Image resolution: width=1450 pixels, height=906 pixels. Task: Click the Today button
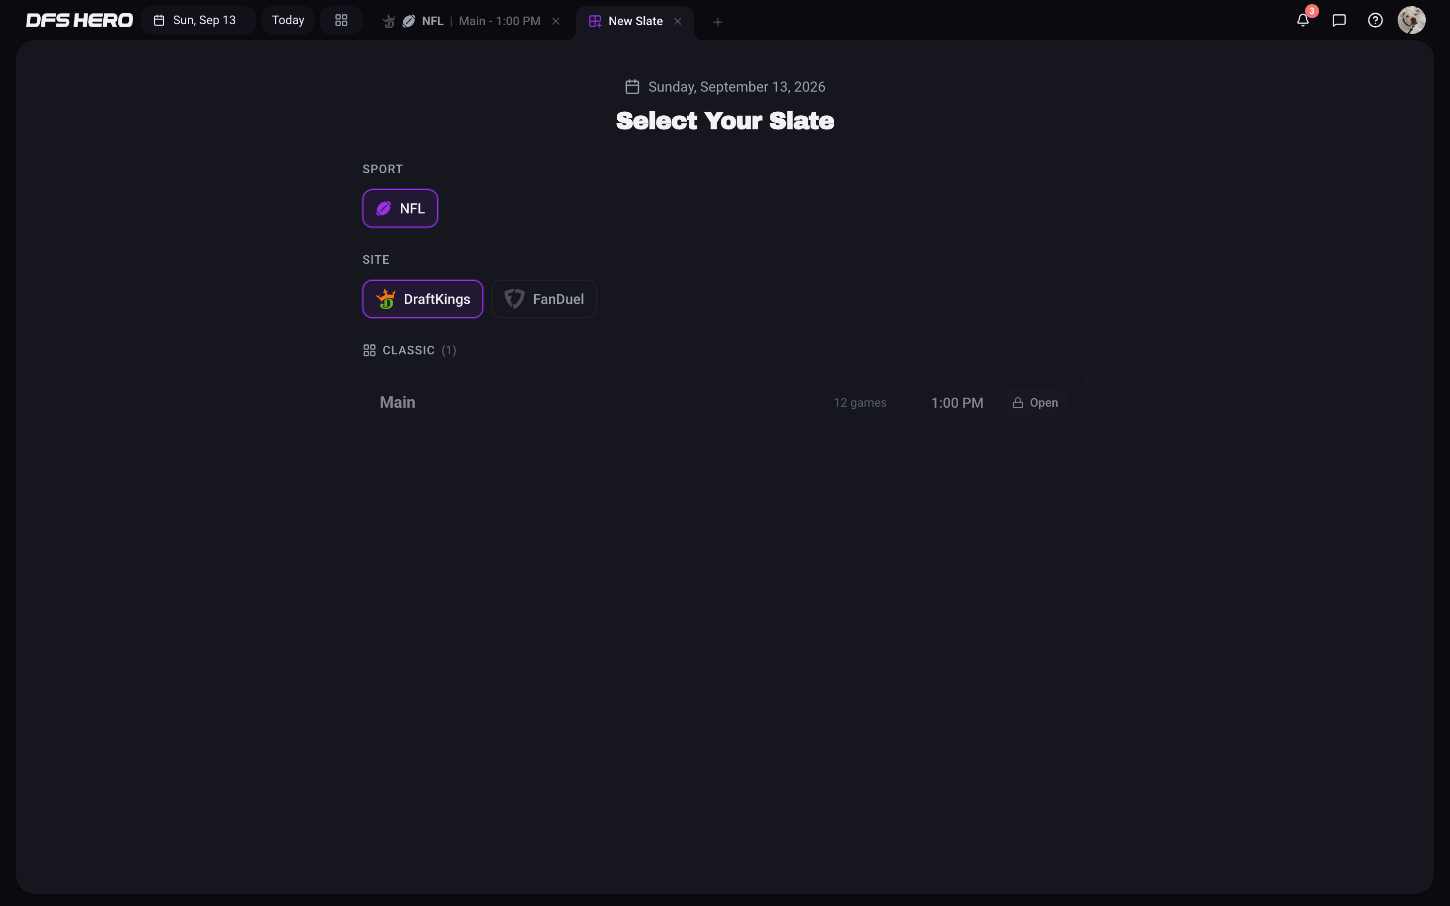287,20
